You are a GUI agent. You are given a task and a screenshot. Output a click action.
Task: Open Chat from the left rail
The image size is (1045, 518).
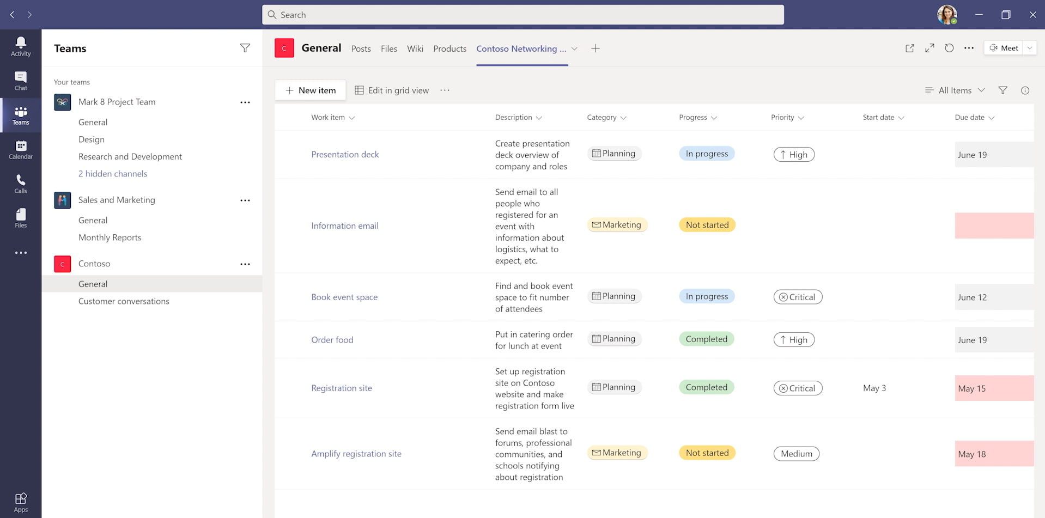pyautogui.click(x=21, y=81)
